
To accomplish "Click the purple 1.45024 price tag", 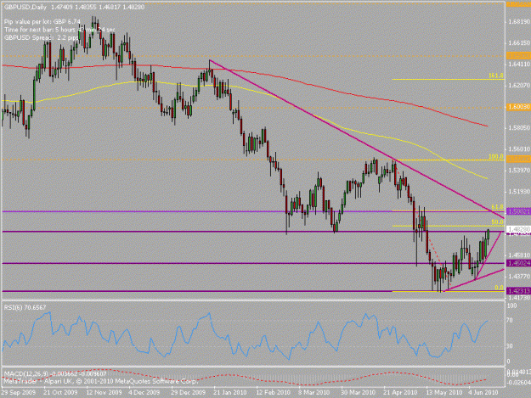I will click(x=518, y=263).
